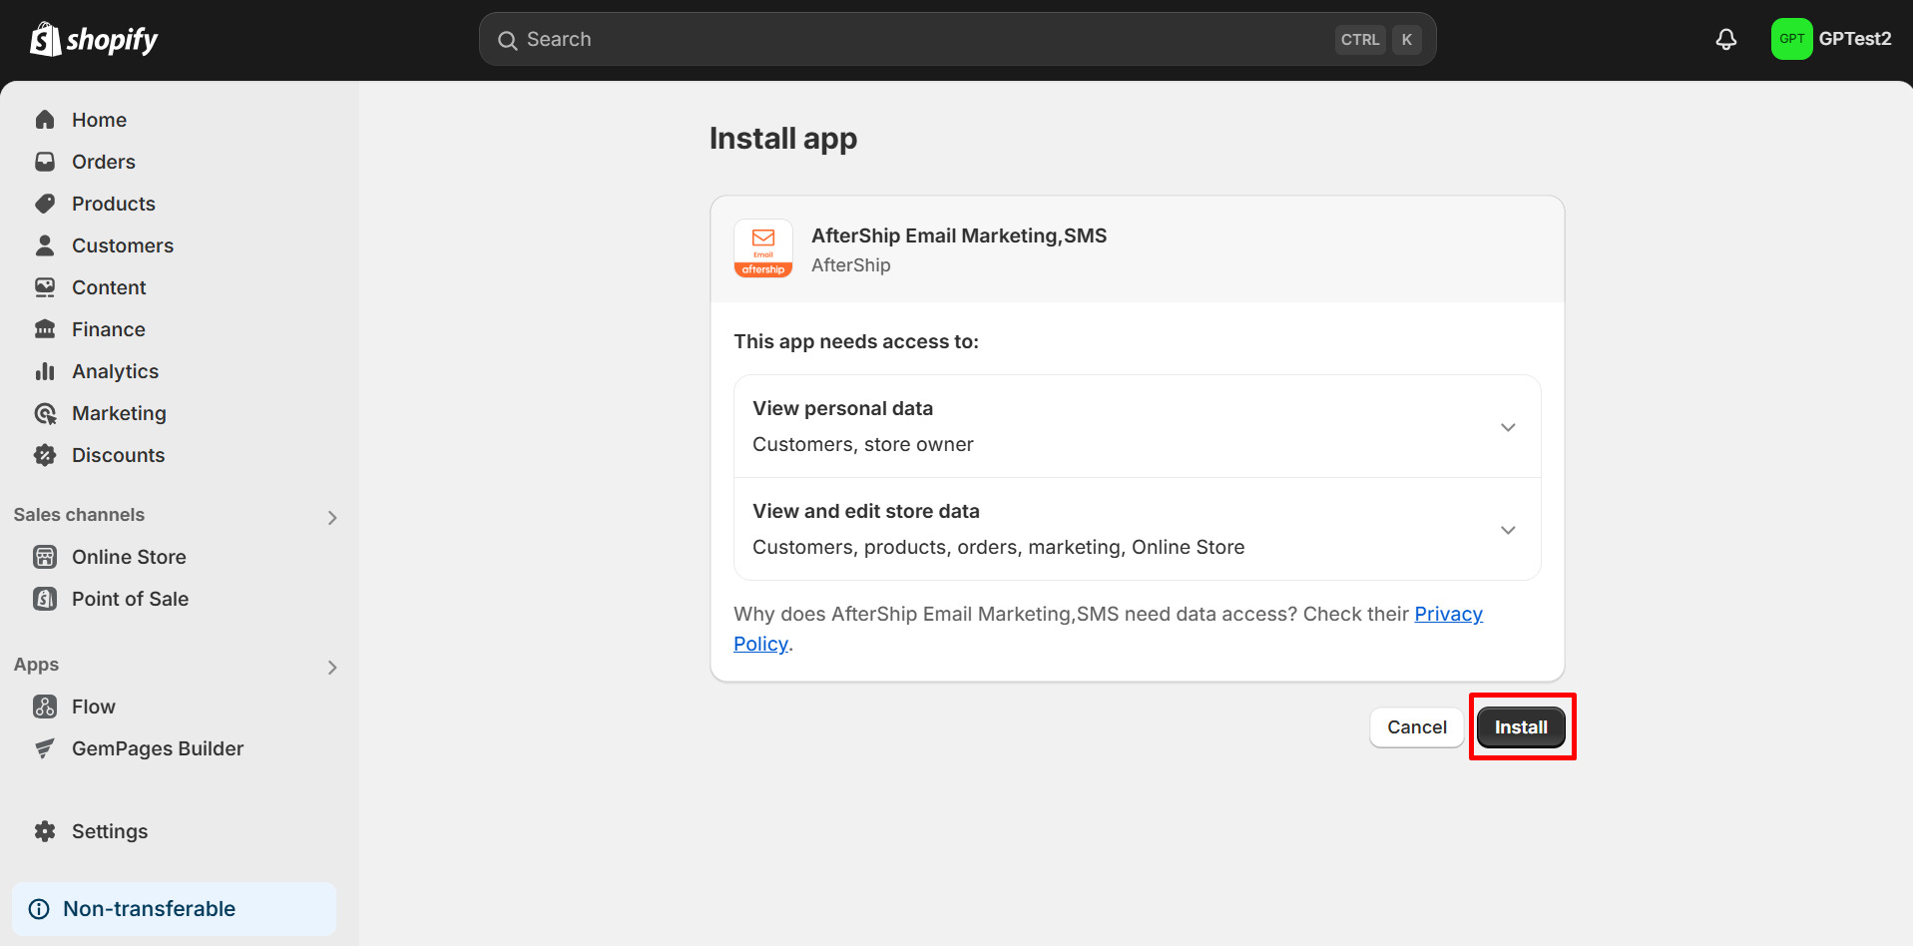Click the Home icon in sidebar
The width and height of the screenshot is (1913, 946).
click(45, 120)
